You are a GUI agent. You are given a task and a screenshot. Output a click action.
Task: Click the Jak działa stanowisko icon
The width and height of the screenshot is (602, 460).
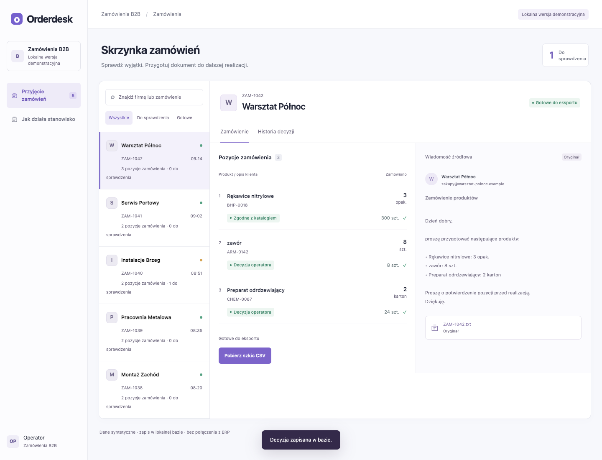coord(14,119)
